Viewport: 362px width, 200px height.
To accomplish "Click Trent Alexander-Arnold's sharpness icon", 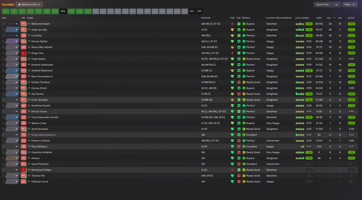I will tap(239, 117).
